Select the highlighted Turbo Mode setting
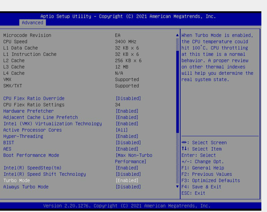267x212 pixels. [17, 180]
